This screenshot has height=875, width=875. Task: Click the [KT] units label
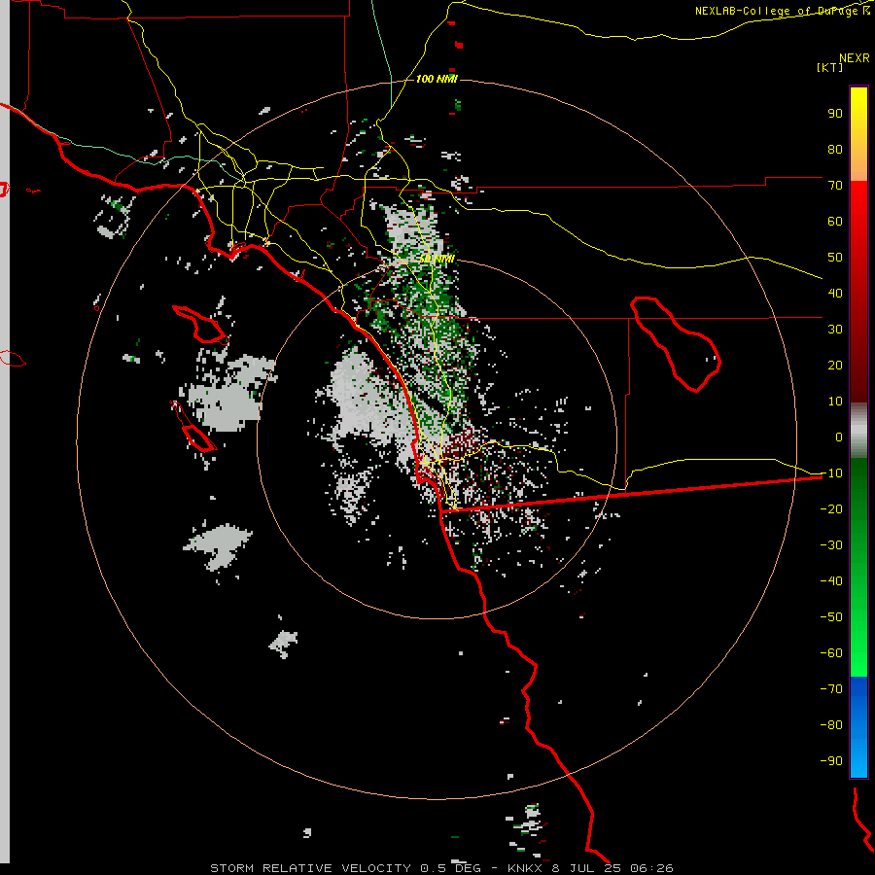click(x=830, y=67)
